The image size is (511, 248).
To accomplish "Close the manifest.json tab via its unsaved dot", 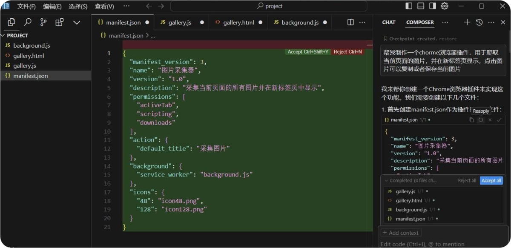I will coord(147,23).
